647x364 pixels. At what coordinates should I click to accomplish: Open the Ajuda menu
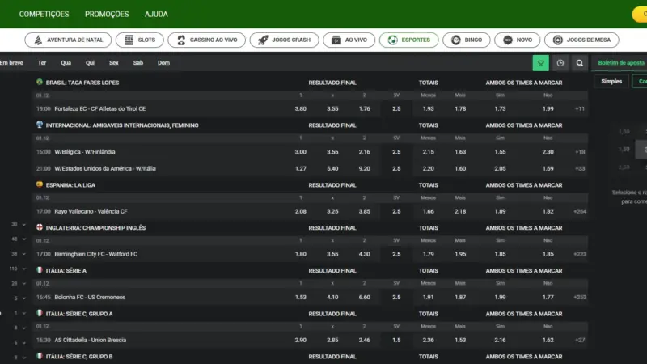[156, 14]
